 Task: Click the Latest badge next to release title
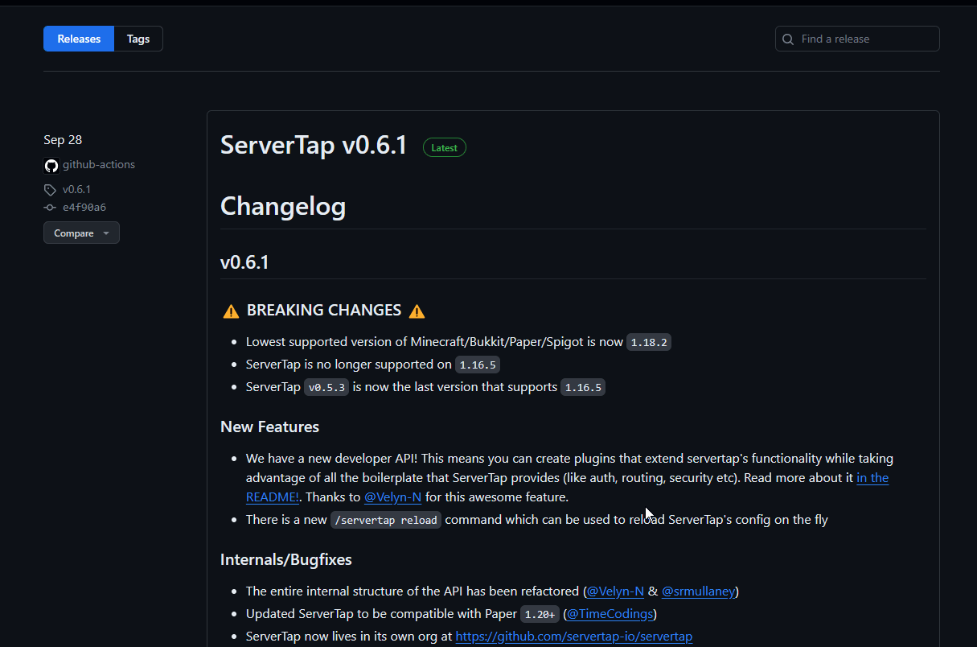click(444, 147)
